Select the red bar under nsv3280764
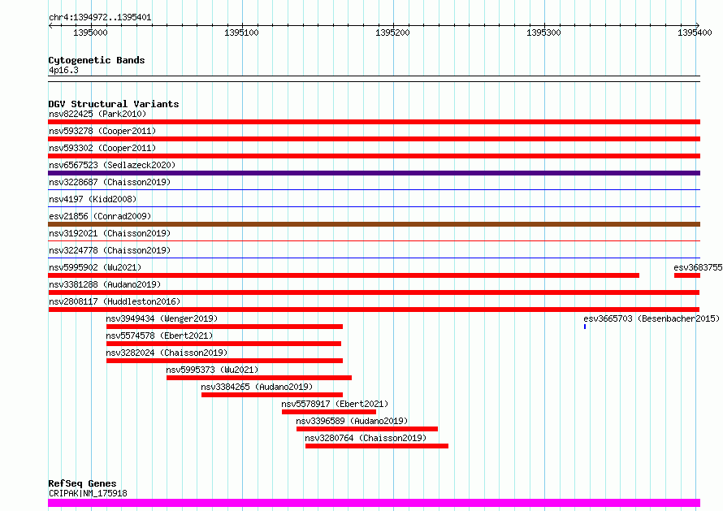This screenshot has width=723, height=511. [x=377, y=446]
